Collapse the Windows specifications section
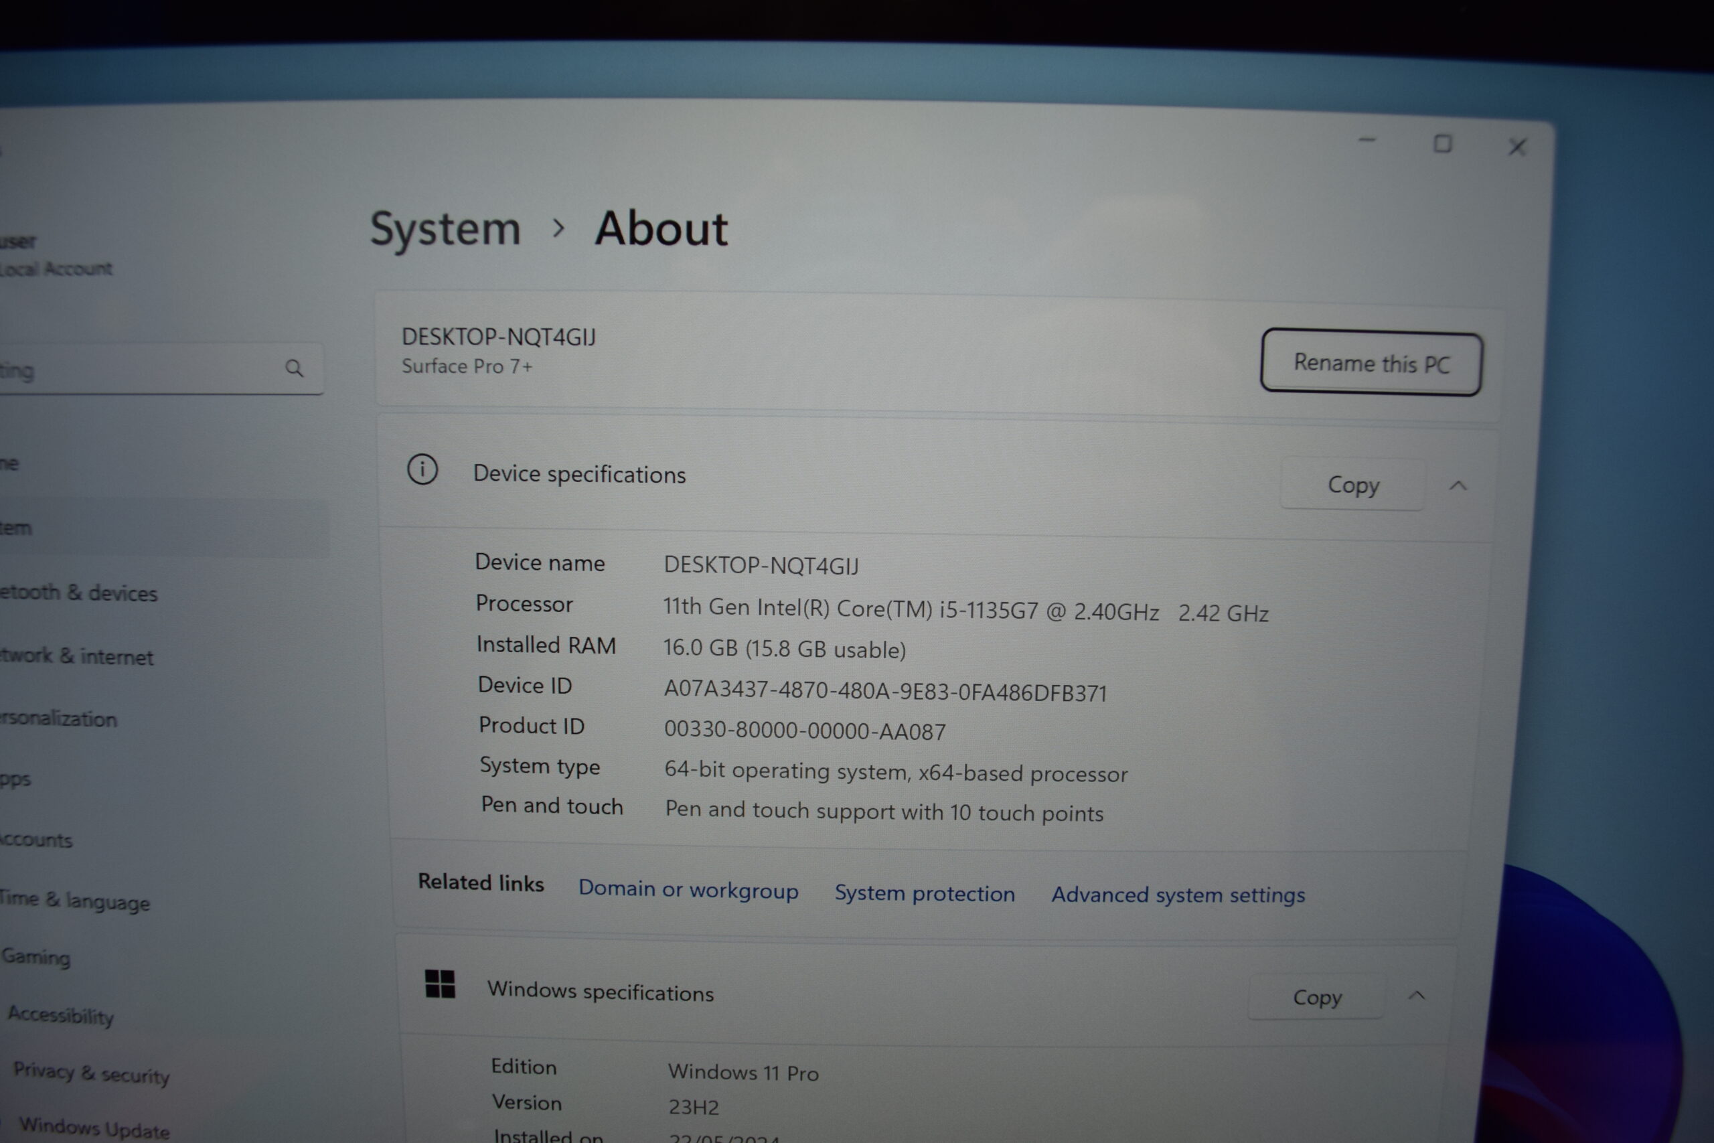Image resolution: width=1714 pixels, height=1143 pixels. pyautogui.click(x=1417, y=996)
